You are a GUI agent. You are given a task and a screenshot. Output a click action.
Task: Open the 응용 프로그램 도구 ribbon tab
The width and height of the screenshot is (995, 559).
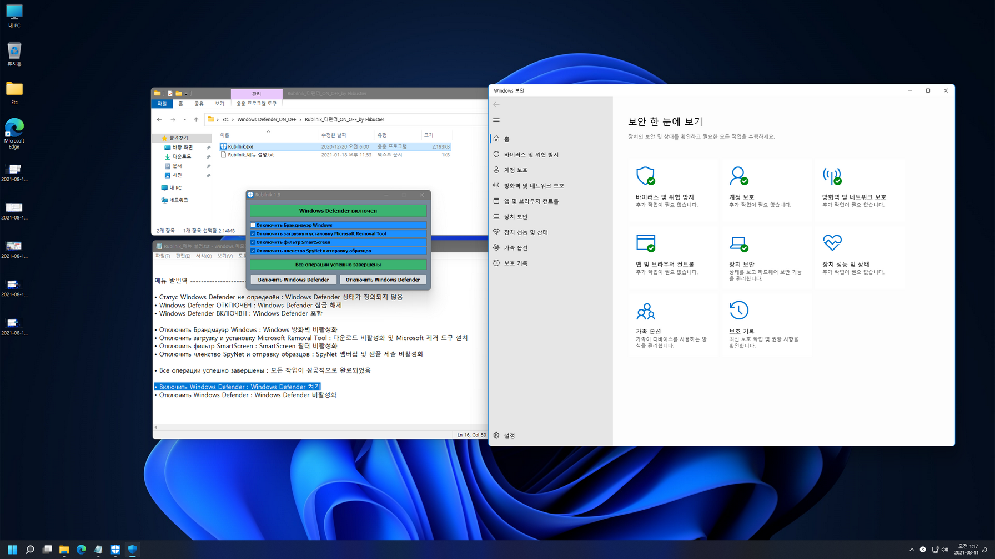pos(257,104)
